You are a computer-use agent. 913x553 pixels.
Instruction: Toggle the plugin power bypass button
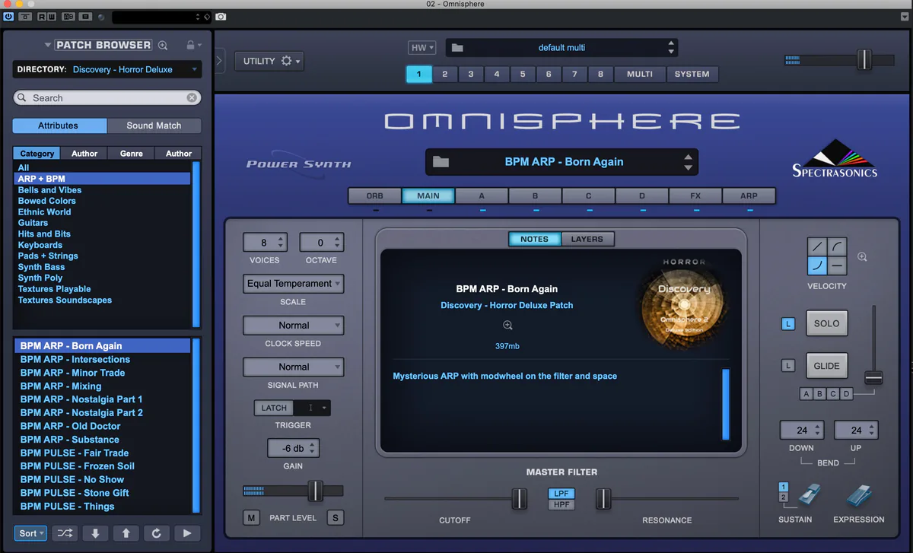click(x=8, y=16)
